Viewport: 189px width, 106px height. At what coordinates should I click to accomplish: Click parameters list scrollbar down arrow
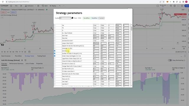131,86
